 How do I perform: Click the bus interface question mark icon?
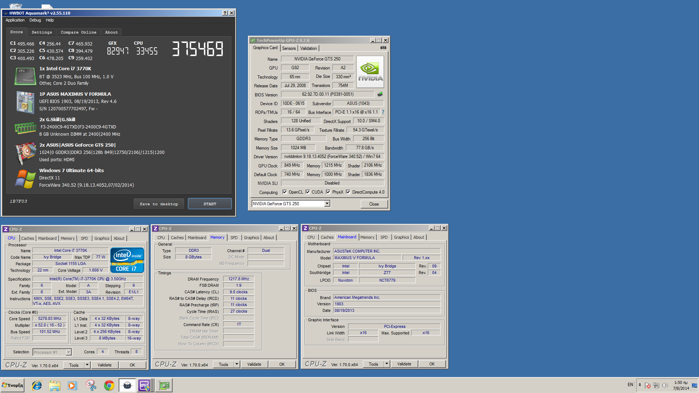(383, 112)
